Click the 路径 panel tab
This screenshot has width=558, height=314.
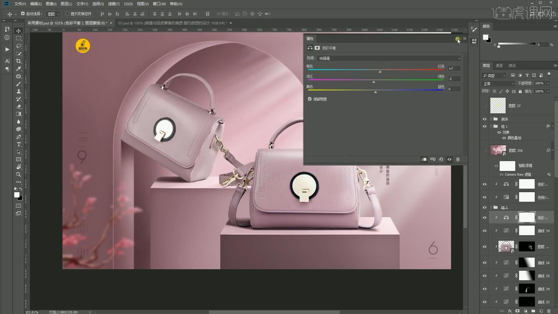[x=512, y=66]
